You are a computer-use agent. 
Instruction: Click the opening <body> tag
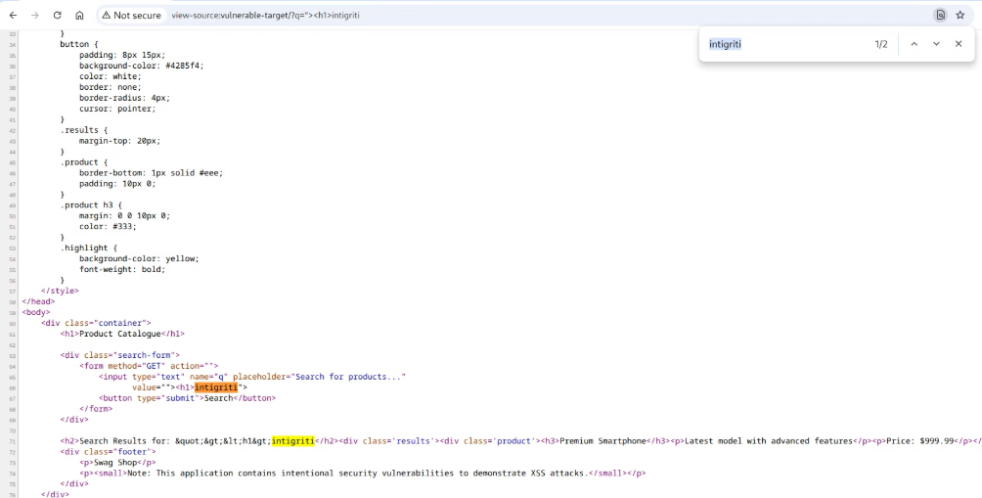35,312
